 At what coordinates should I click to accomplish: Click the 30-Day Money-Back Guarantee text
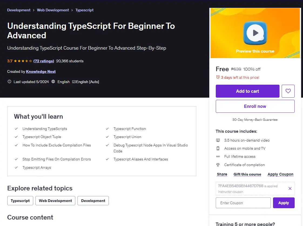pyautogui.click(x=255, y=120)
